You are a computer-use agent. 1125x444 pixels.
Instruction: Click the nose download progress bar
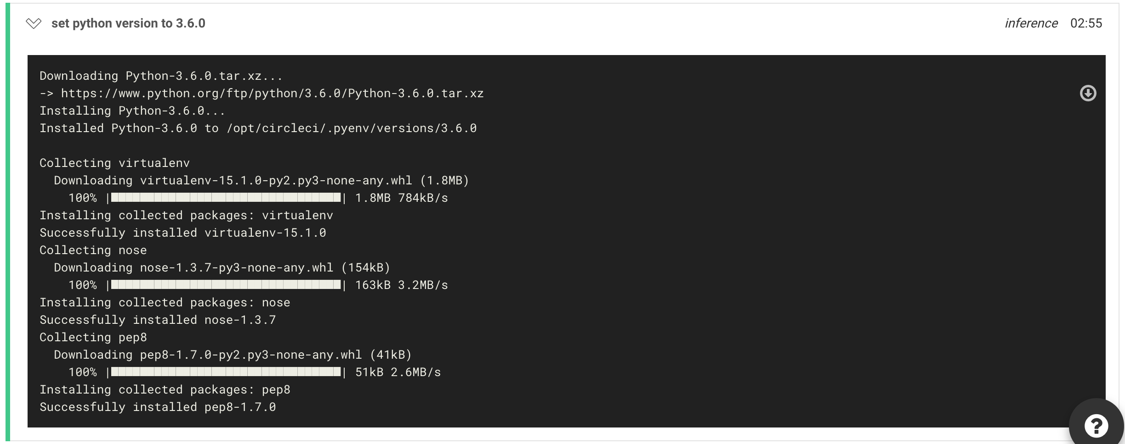click(226, 285)
